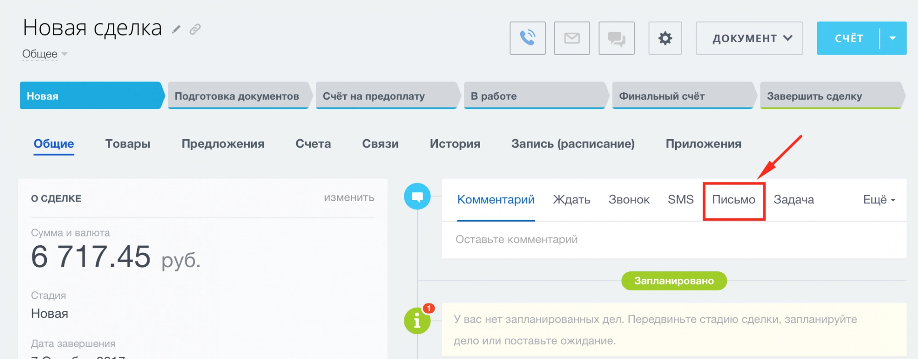918x359 pixels.
Task: Open the Общее pipeline dropdown
Action: coord(45,54)
